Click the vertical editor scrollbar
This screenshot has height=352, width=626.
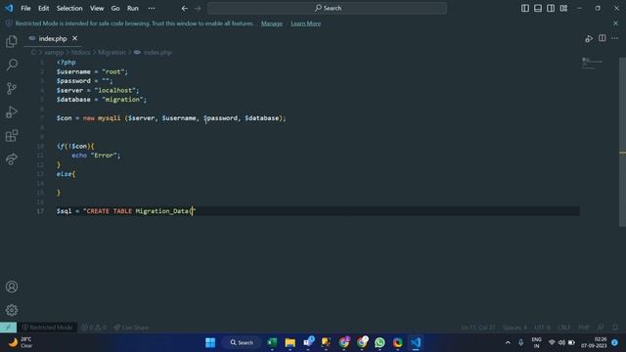622,142
